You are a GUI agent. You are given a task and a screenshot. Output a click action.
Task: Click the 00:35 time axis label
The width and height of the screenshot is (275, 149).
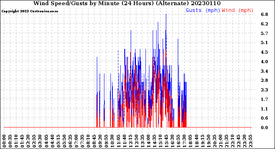tap(10, 141)
